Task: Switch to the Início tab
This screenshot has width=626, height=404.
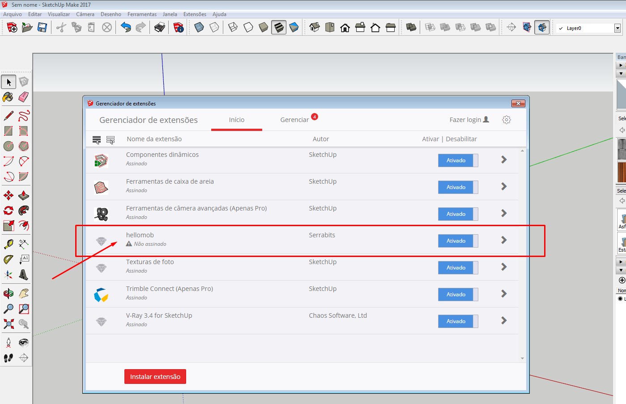Action: (x=237, y=120)
